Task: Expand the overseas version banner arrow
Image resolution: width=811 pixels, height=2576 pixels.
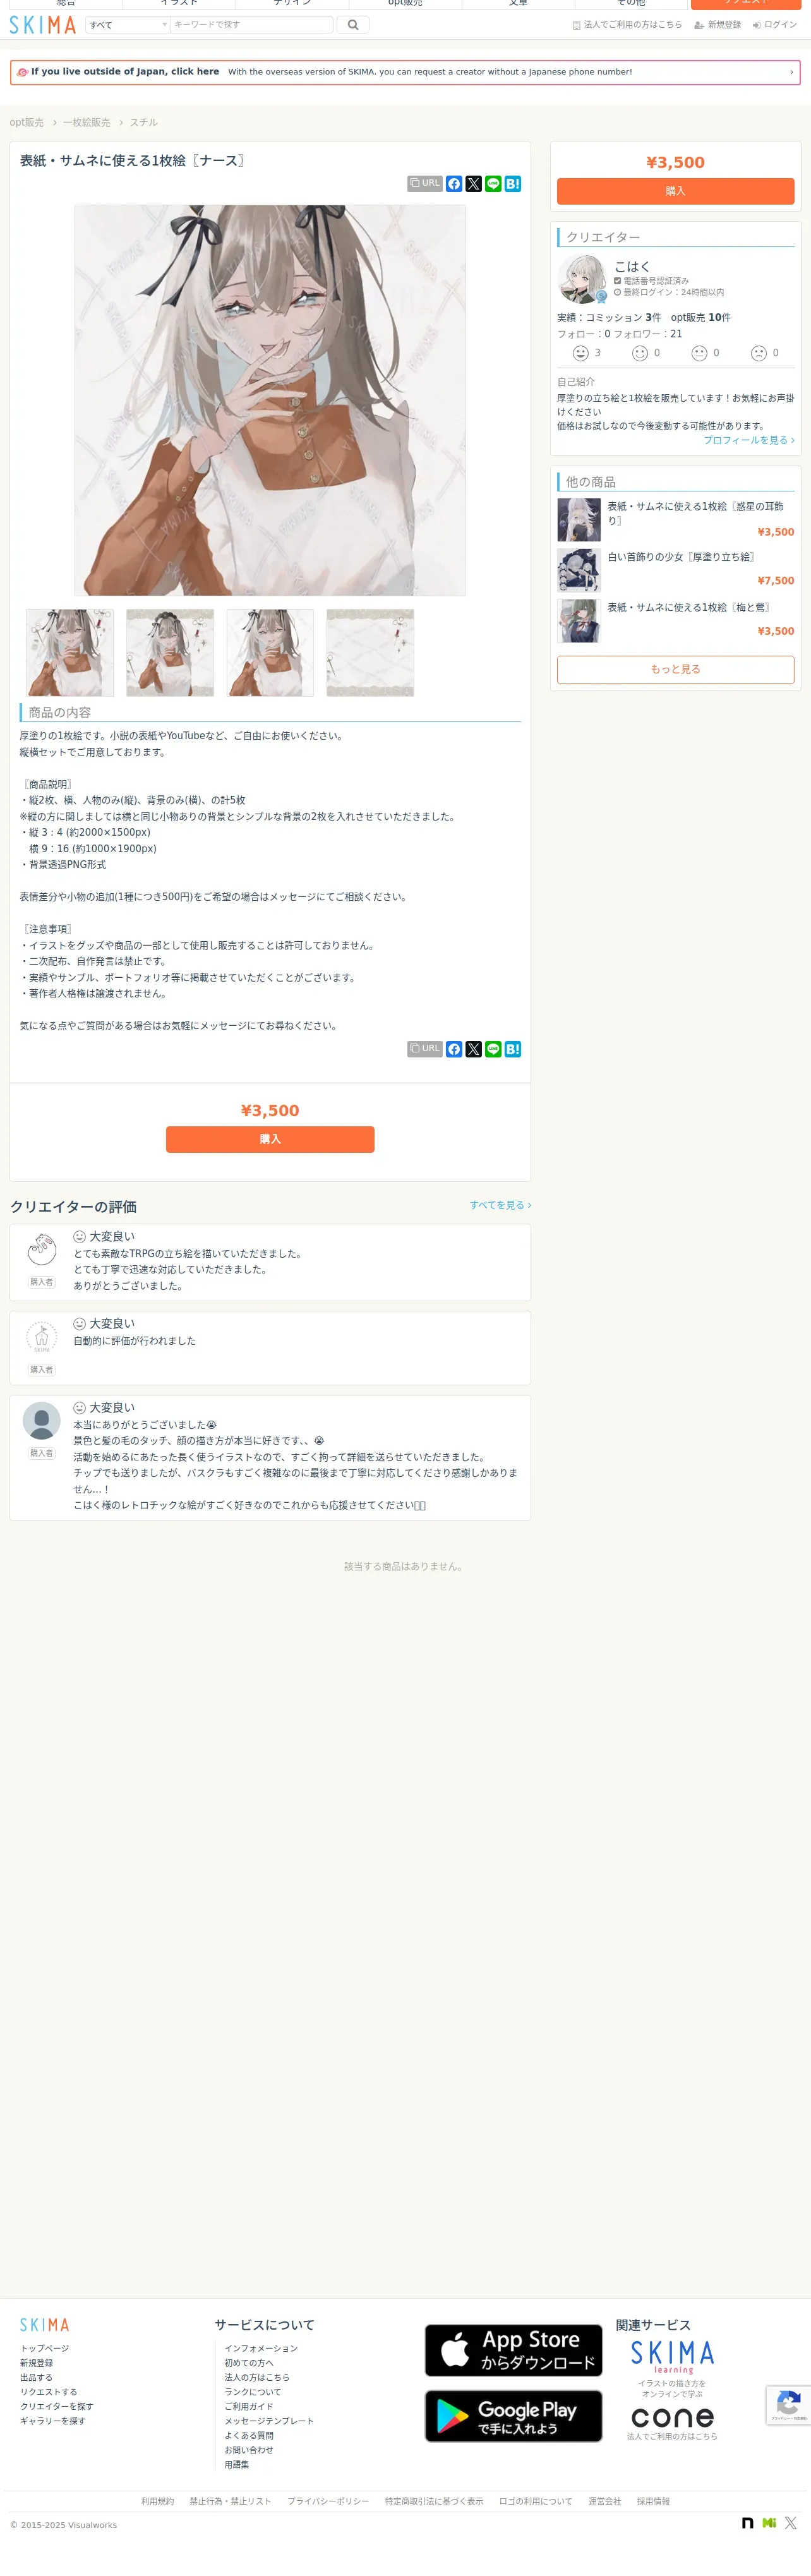Action: (791, 72)
